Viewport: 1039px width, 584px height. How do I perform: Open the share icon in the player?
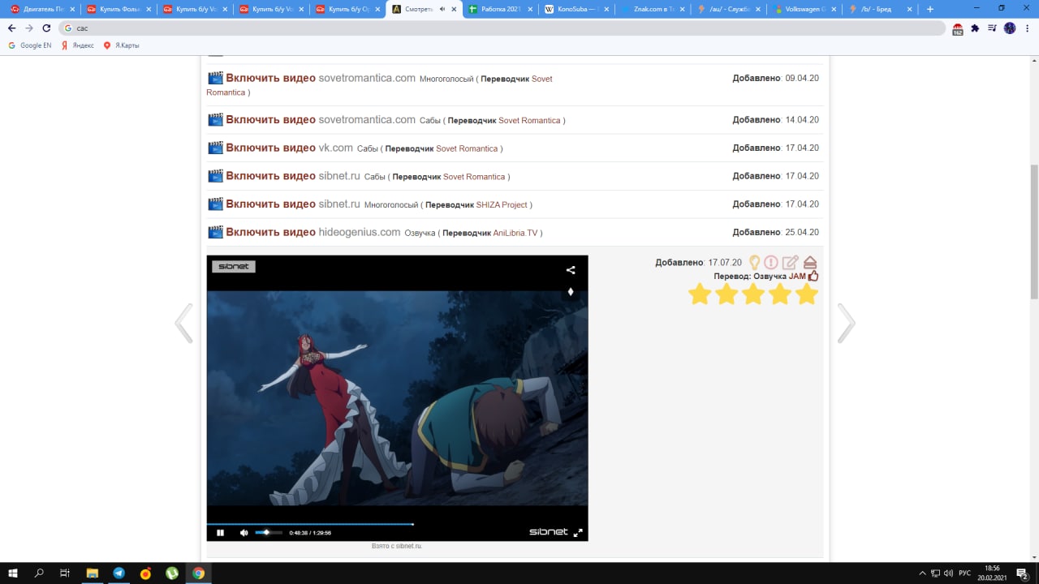(x=571, y=270)
